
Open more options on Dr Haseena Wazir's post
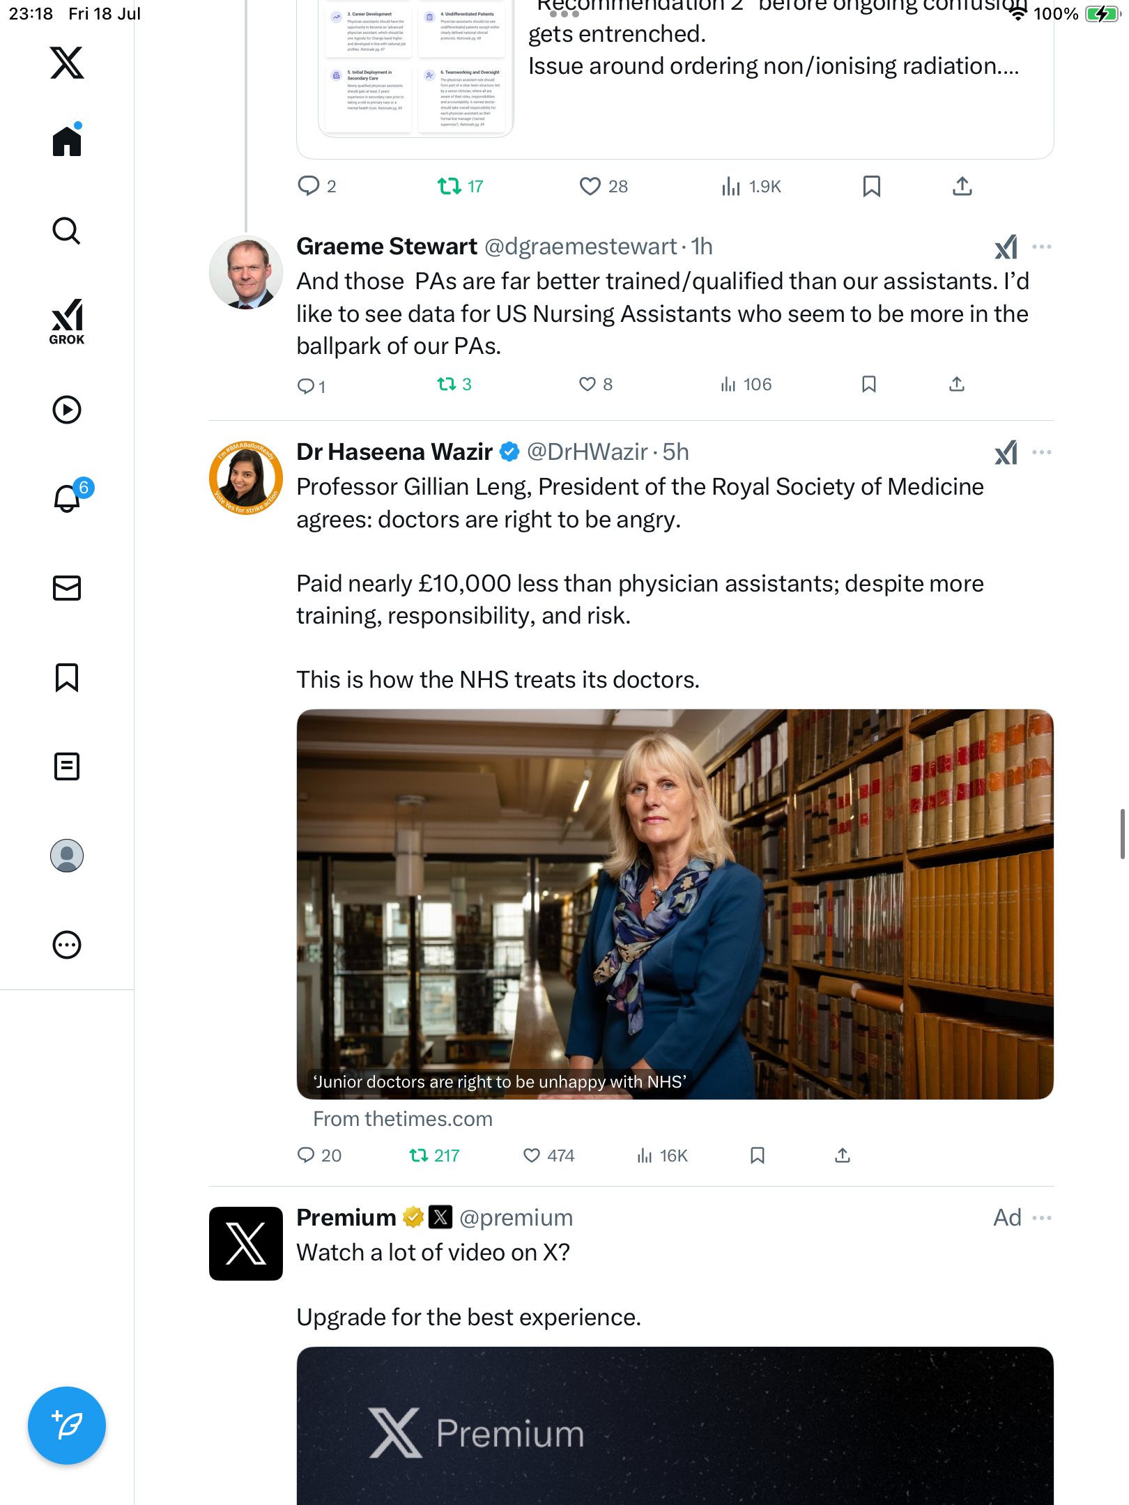pyautogui.click(x=1042, y=452)
